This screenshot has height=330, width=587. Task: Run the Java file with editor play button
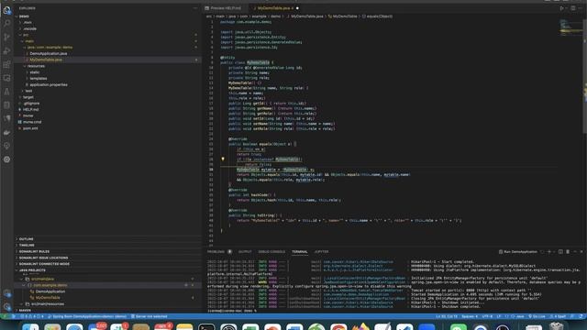tap(561, 8)
